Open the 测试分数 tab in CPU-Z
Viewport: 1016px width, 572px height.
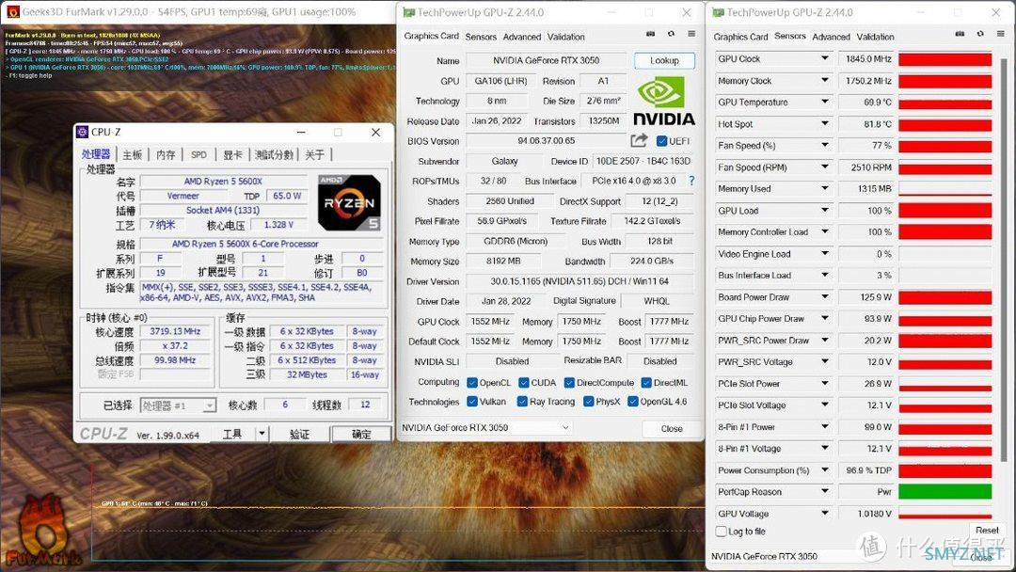click(x=274, y=155)
